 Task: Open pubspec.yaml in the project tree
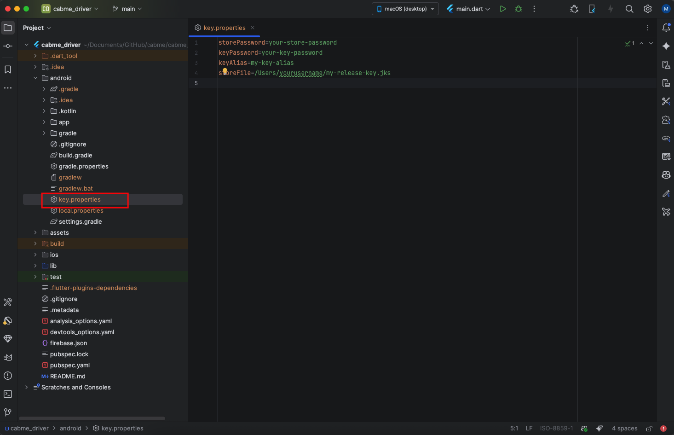pyautogui.click(x=69, y=365)
